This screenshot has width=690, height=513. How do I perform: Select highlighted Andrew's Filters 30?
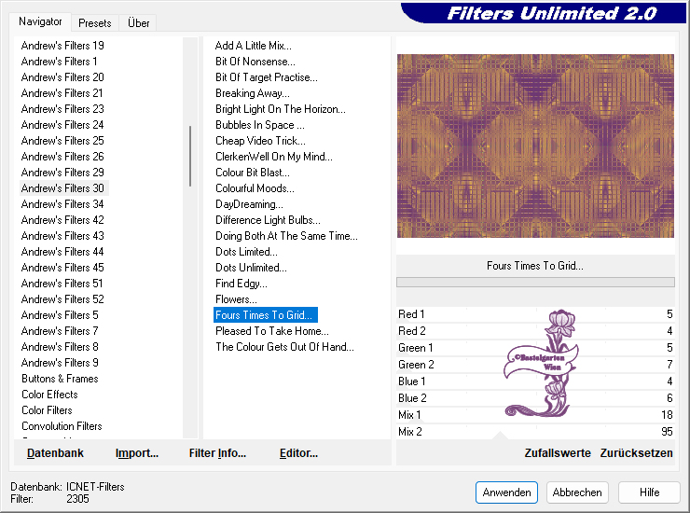[63, 188]
